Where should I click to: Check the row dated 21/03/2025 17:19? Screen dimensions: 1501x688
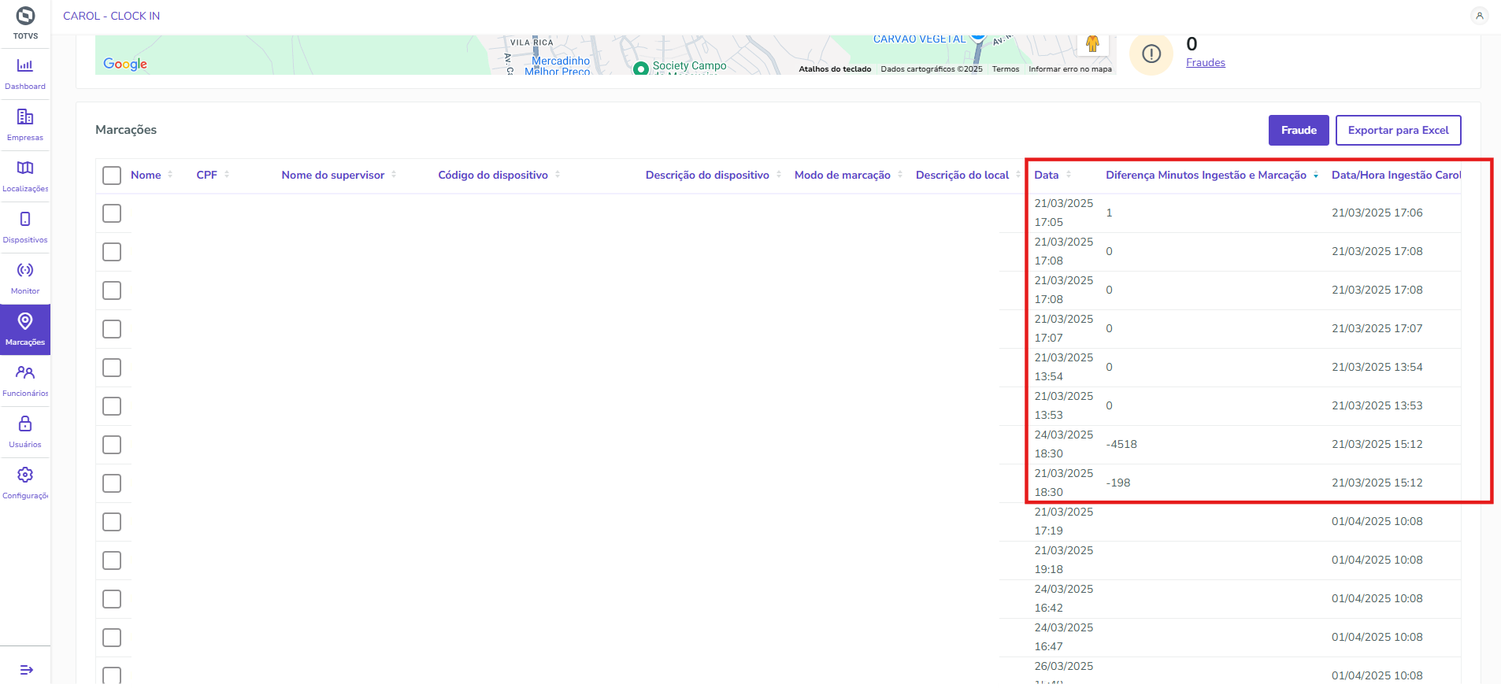click(x=112, y=522)
